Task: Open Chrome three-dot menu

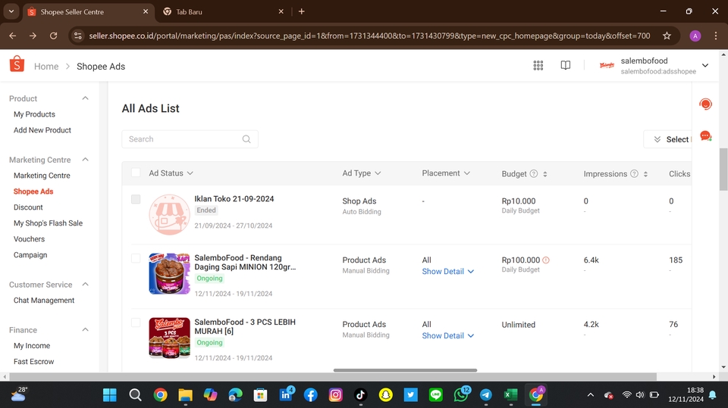Action: coord(715,36)
